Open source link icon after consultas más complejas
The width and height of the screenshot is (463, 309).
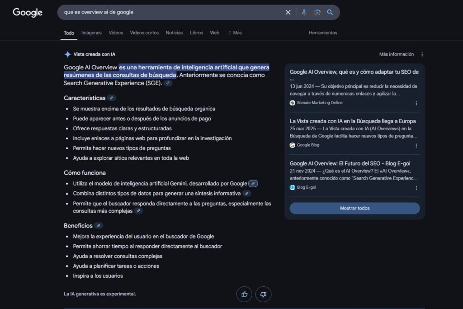coord(138,211)
